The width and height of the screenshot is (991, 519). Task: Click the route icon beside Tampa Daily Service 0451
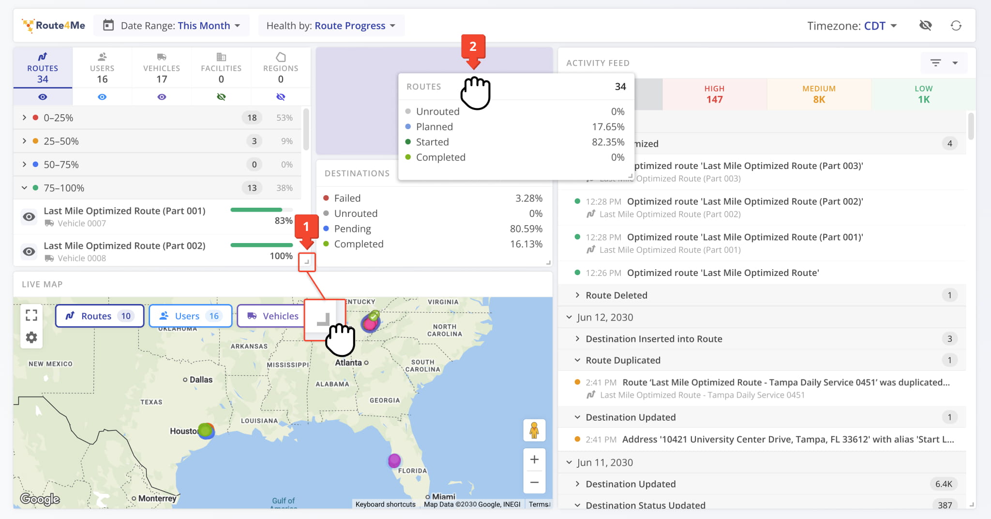point(591,395)
